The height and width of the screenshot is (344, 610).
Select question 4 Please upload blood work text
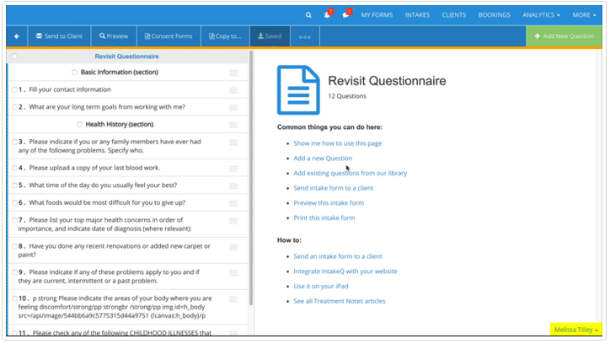94,168
